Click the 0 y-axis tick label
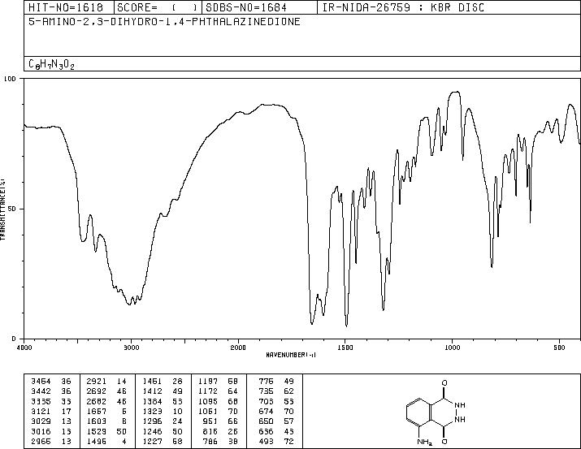 (14, 339)
